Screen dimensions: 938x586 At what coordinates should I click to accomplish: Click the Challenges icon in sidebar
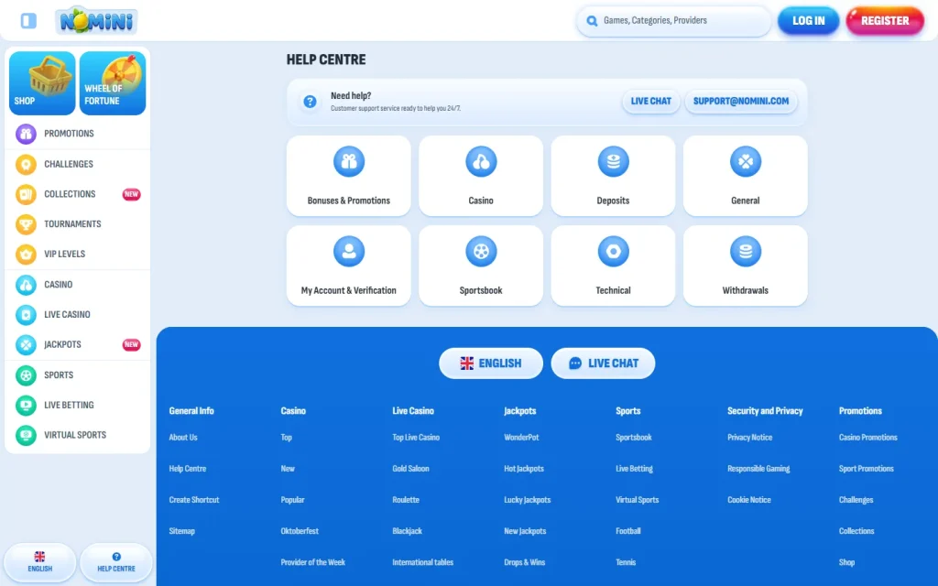point(26,165)
